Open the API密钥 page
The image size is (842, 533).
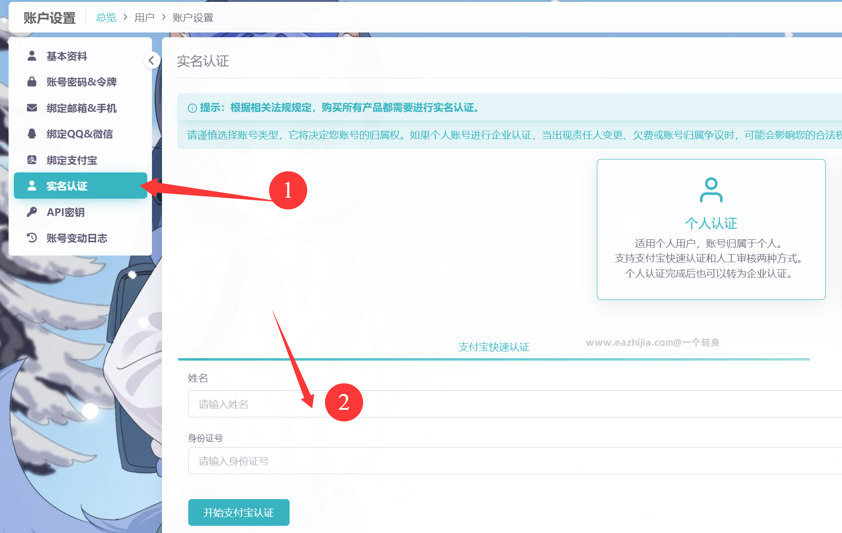click(80, 212)
